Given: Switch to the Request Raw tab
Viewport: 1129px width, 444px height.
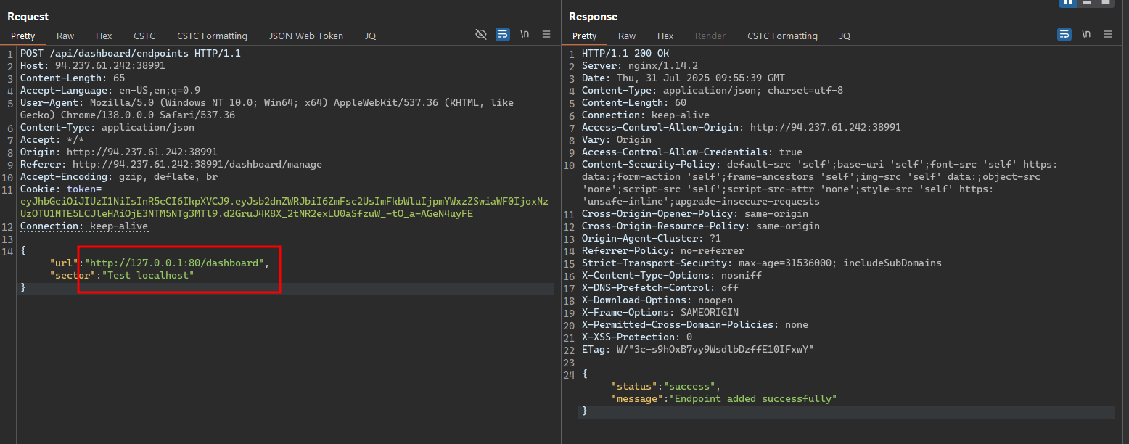Looking at the screenshot, I should (x=65, y=36).
